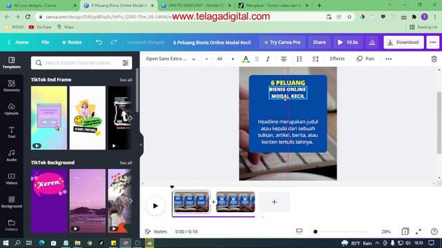
Task: Open the Elements sidebar panel
Action: pos(12,85)
